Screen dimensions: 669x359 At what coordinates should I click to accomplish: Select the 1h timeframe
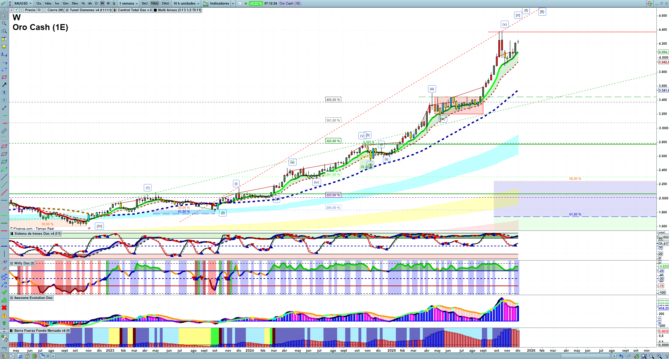(x=83, y=3)
